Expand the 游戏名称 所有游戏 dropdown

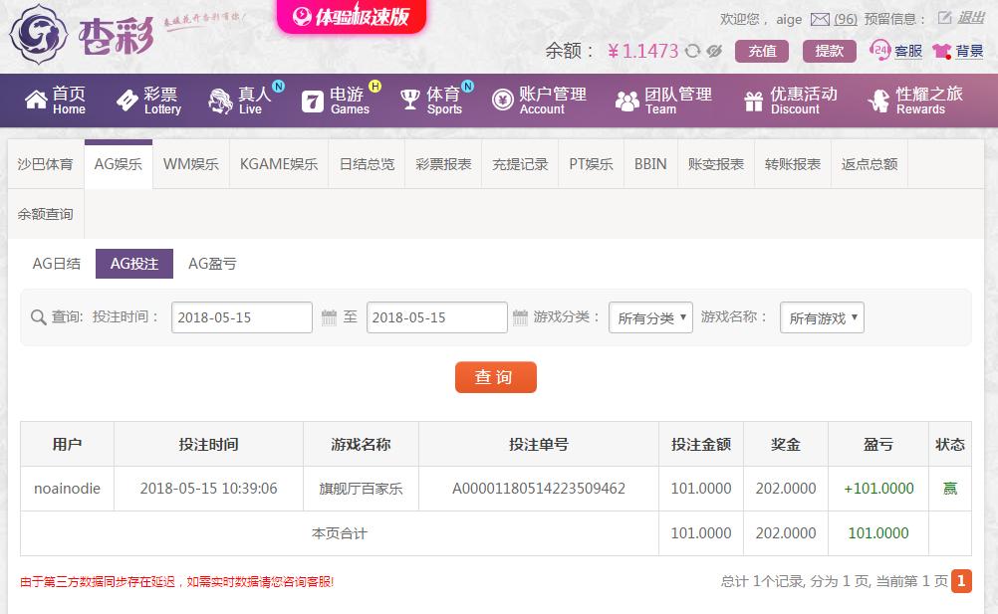coord(822,317)
